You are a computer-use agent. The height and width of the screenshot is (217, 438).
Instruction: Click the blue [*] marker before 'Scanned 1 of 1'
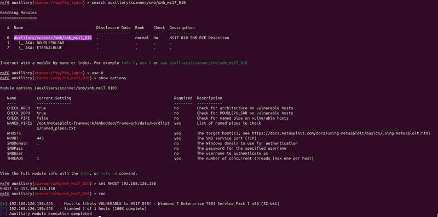click(4, 209)
